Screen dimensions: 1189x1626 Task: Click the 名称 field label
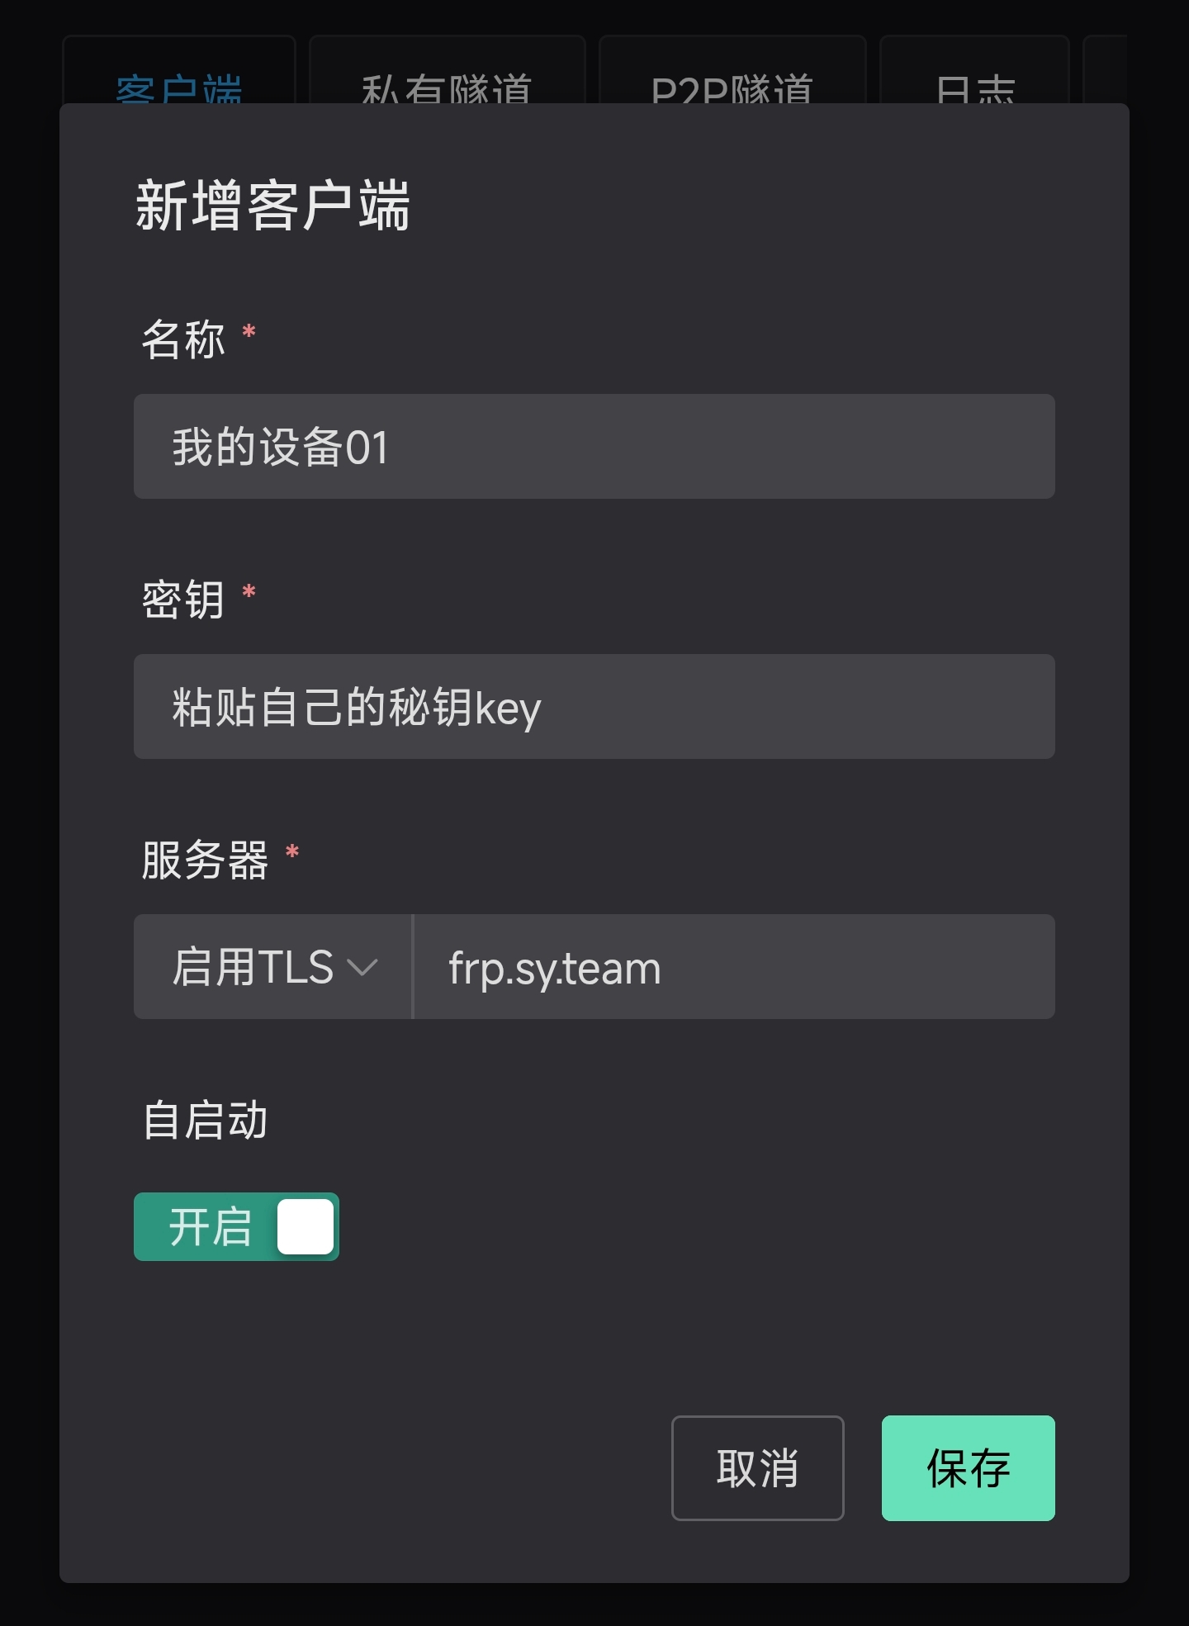pyautogui.click(x=183, y=339)
